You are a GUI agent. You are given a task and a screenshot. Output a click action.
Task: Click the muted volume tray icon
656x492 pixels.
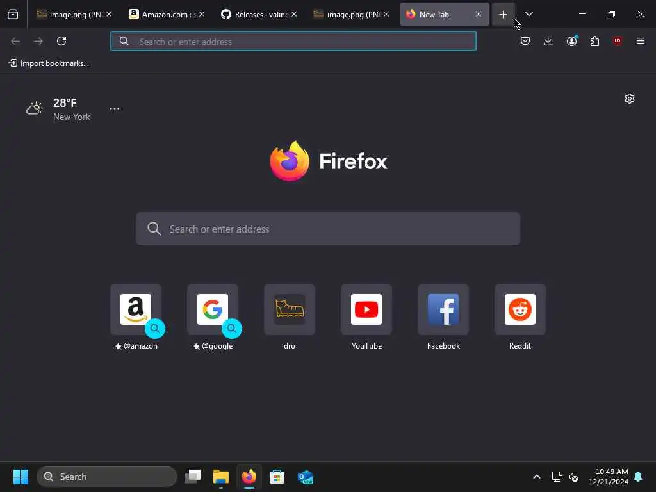(x=573, y=477)
